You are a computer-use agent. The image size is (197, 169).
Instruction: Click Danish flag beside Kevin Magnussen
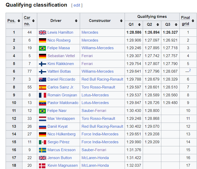coord(42,166)
